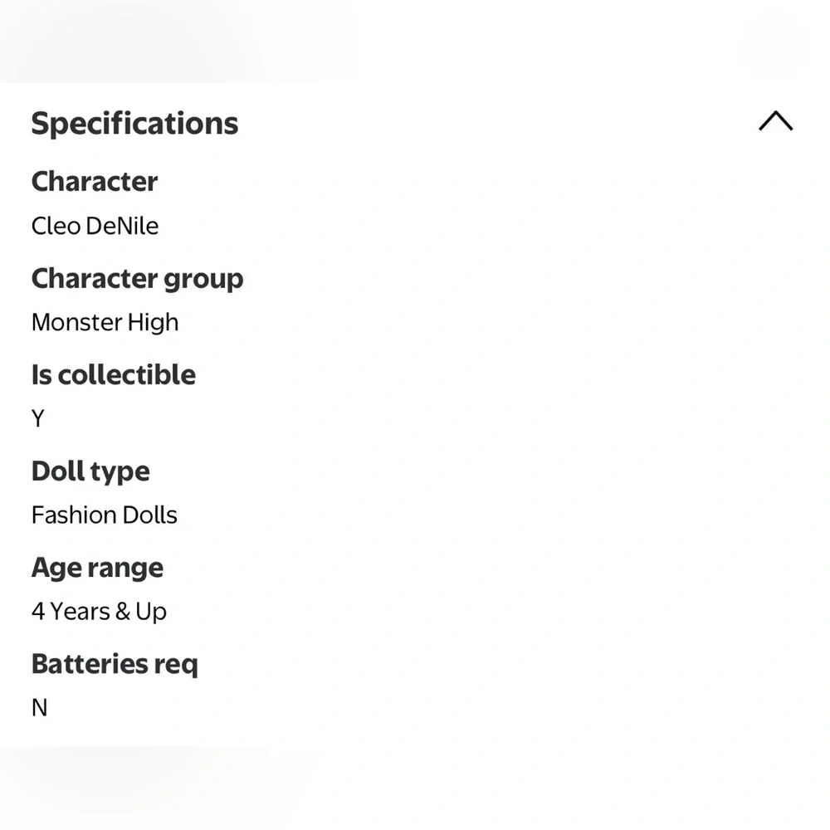
Task: Click the Fashion Dolls value
Action: (x=104, y=515)
